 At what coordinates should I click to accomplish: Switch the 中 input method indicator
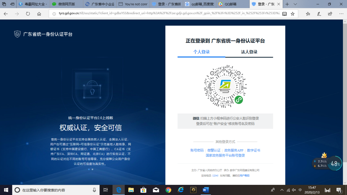pos(300,190)
